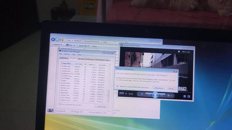Image resolution: width=232 pixels, height=130 pixels.
Task: Sort processes by Image Name column
Action: (x=67, y=64)
